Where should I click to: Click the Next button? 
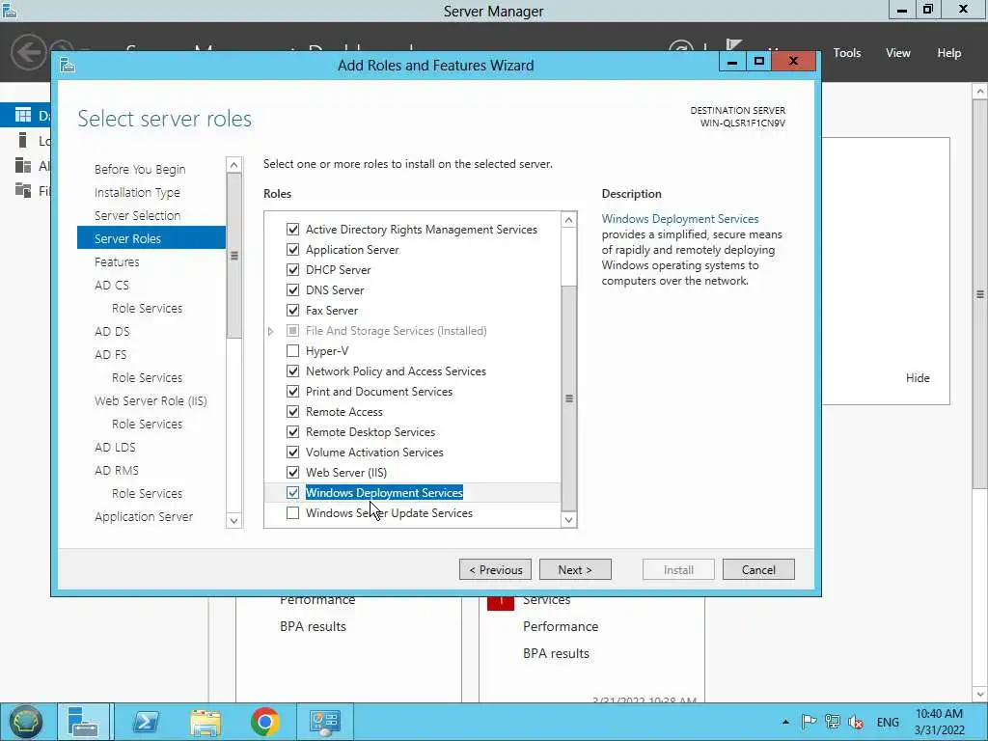(575, 569)
